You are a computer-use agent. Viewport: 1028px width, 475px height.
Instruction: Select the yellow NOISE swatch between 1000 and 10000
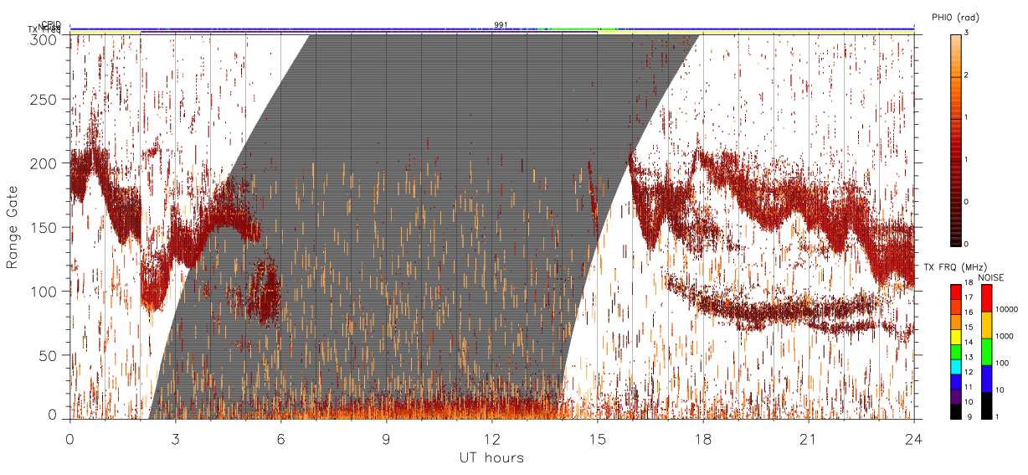(986, 325)
